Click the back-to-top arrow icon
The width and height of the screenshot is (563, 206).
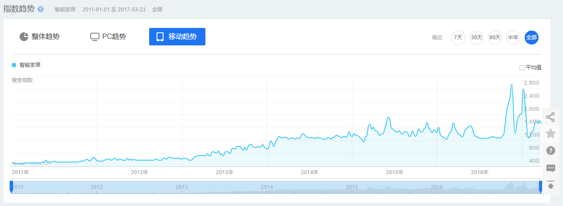click(x=550, y=185)
